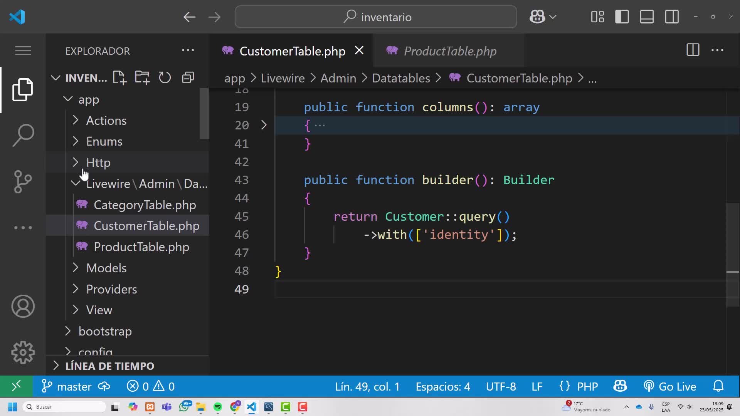This screenshot has width=740, height=416.
Task: Collapse all folders in explorer
Action: (x=188, y=77)
